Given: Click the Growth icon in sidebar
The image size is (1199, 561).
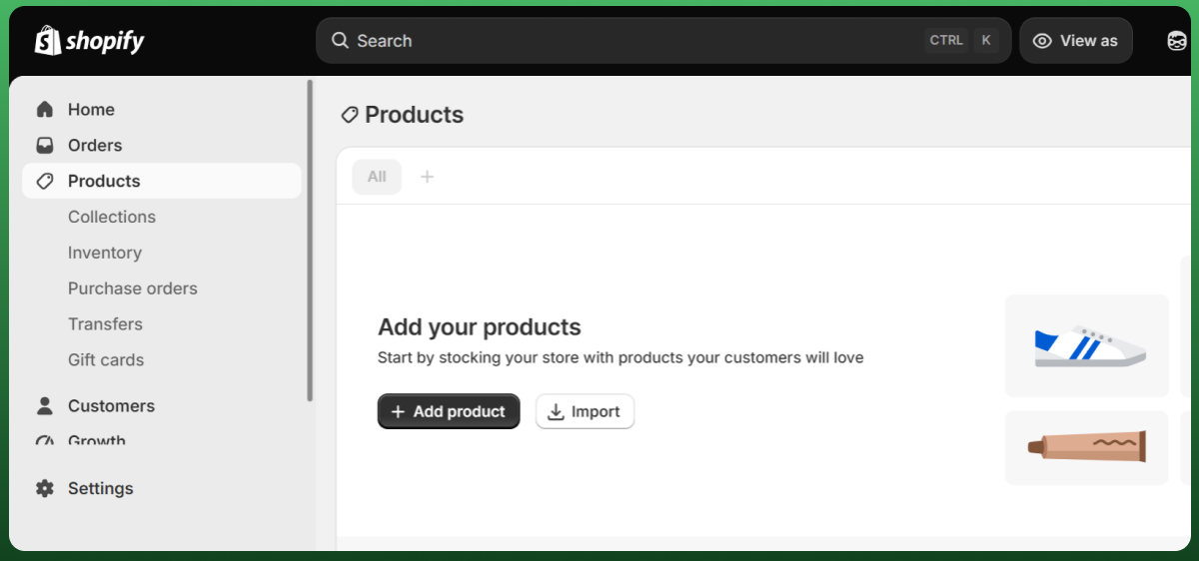Looking at the screenshot, I should coord(44,440).
